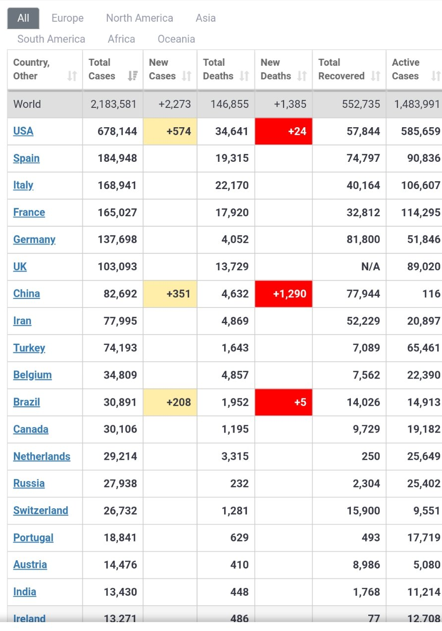Show the Asia region tab
This screenshot has width=442, height=631.
tap(205, 18)
